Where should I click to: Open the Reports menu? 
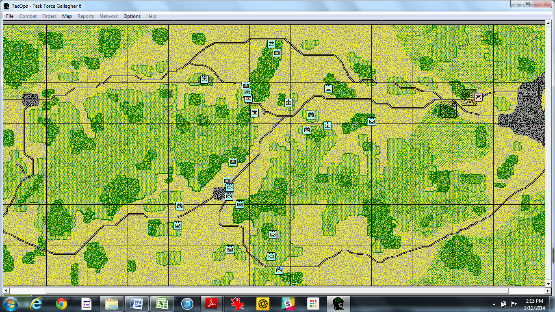pos(86,16)
